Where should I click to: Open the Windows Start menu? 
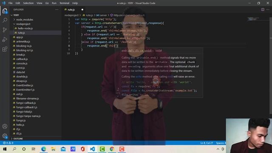(x=5, y=149)
